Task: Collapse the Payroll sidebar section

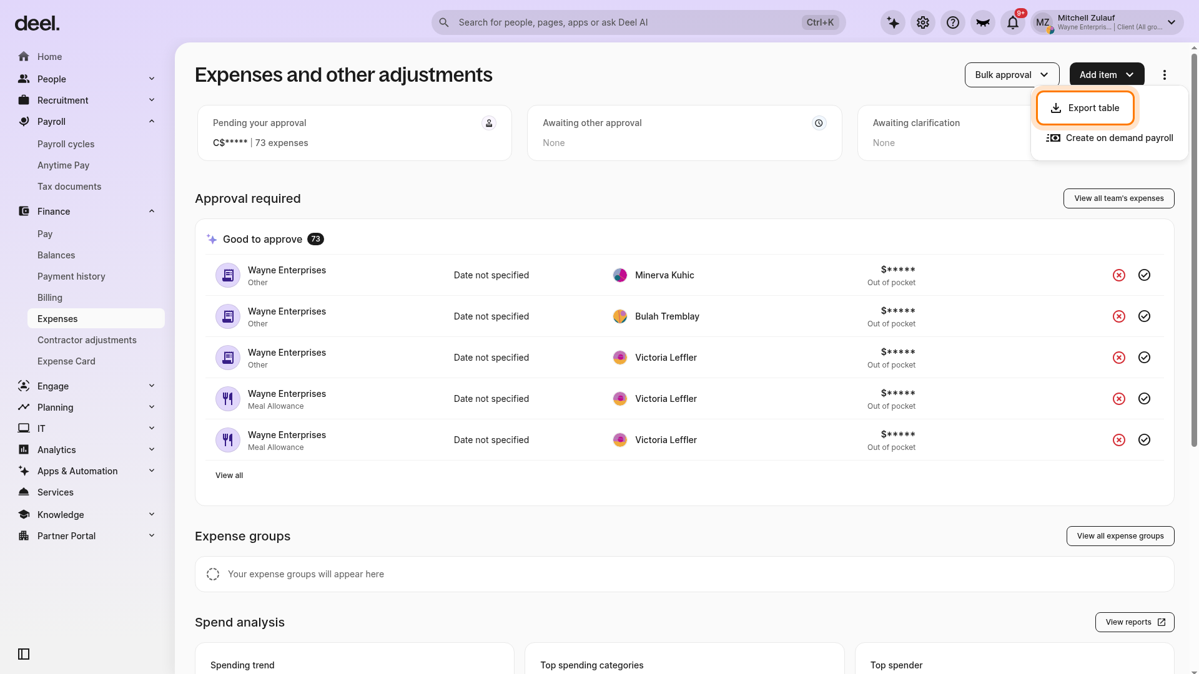Action: pos(152,121)
